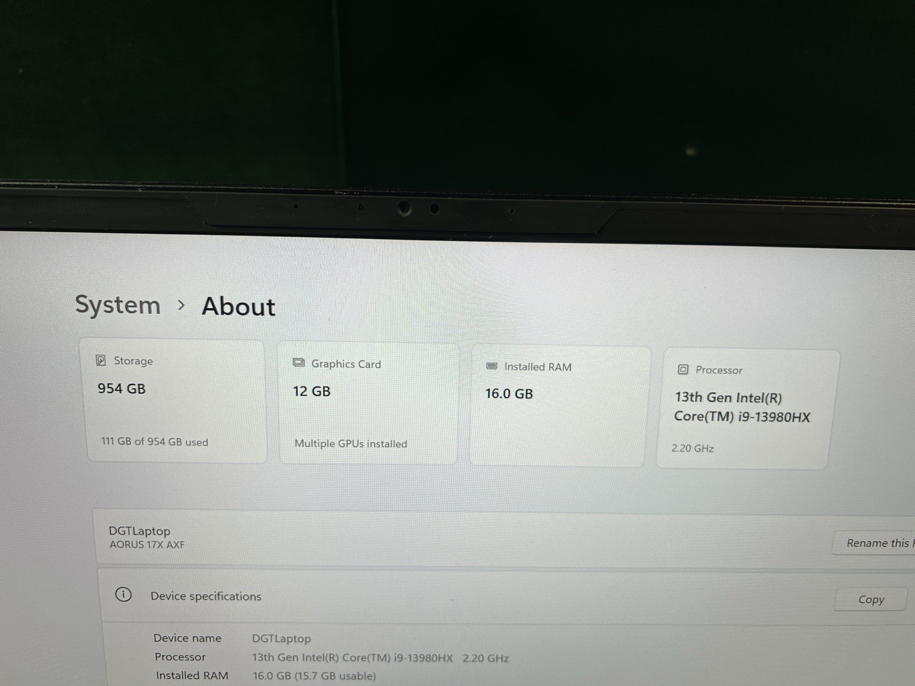Click '111 GB of 954 GB used' text
This screenshot has height=686, width=915.
[x=154, y=442]
